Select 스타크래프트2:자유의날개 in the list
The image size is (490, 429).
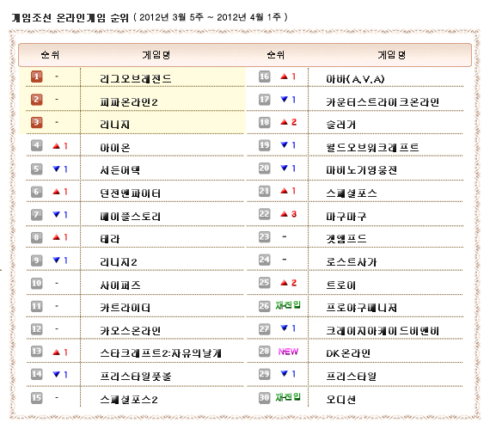[x=161, y=353]
